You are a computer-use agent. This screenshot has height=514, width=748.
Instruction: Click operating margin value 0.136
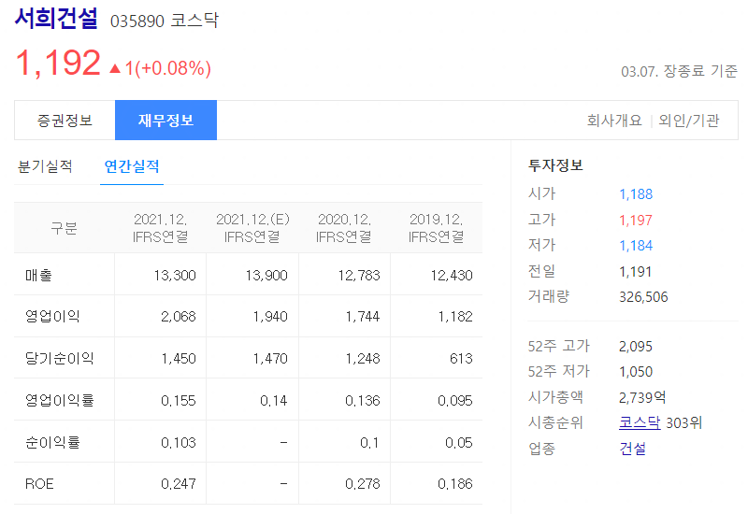(x=363, y=401)
